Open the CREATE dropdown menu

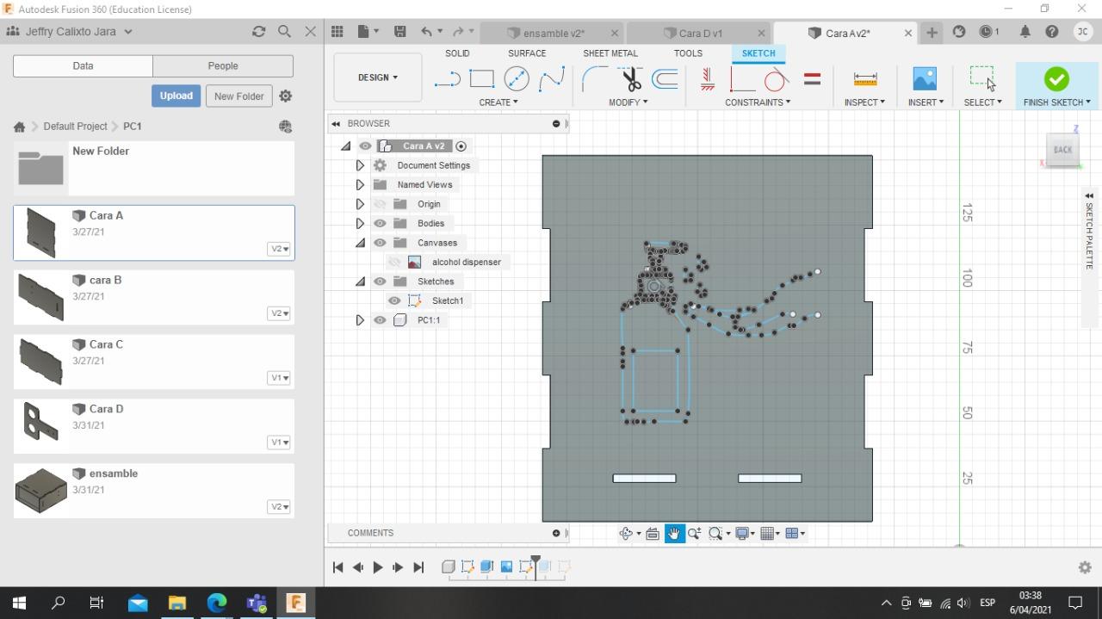click(x=498, y=102)
